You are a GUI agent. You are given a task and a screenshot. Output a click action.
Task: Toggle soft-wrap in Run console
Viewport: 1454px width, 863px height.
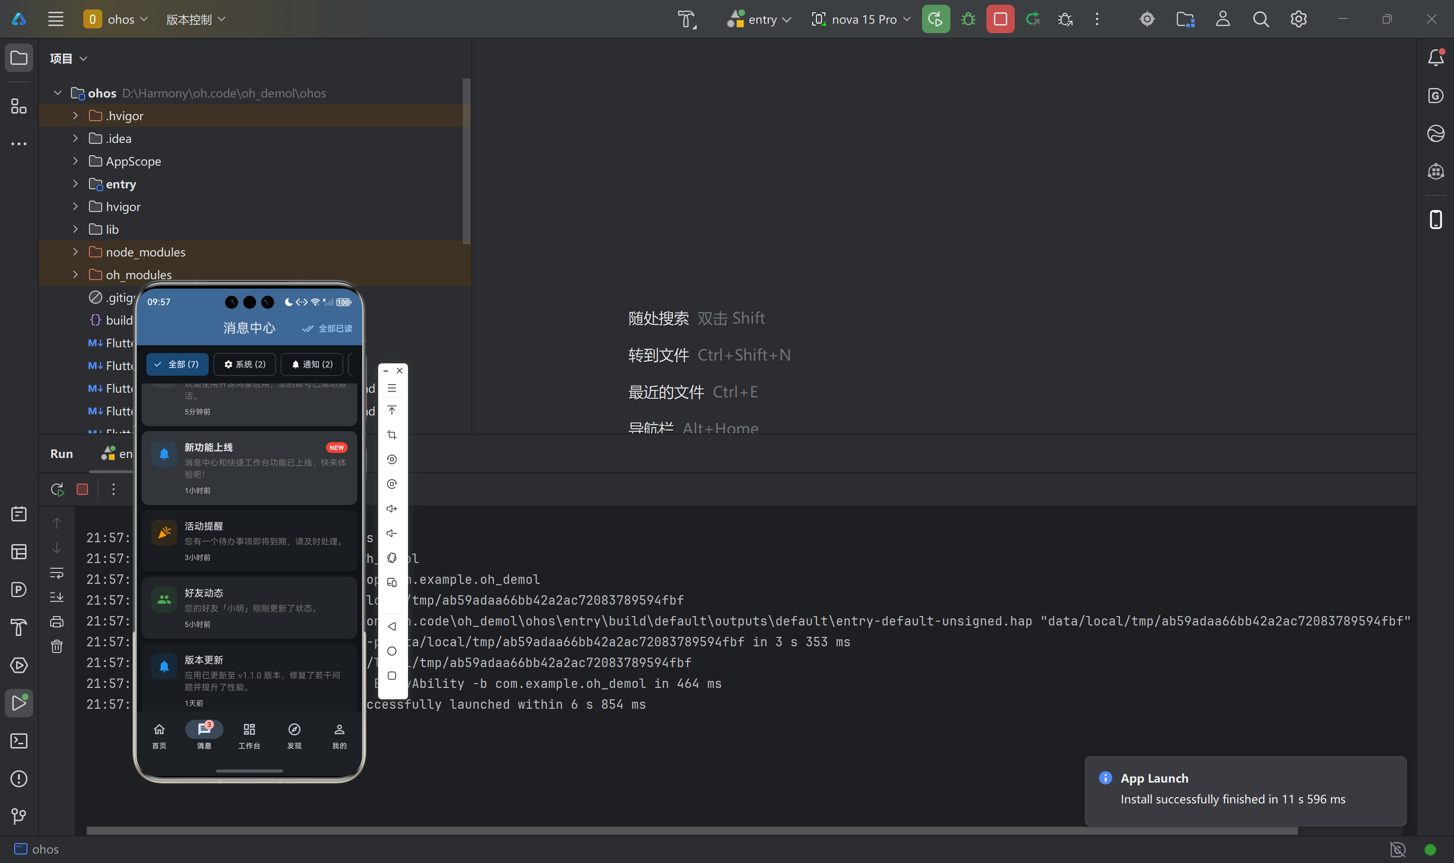[56, 573]
